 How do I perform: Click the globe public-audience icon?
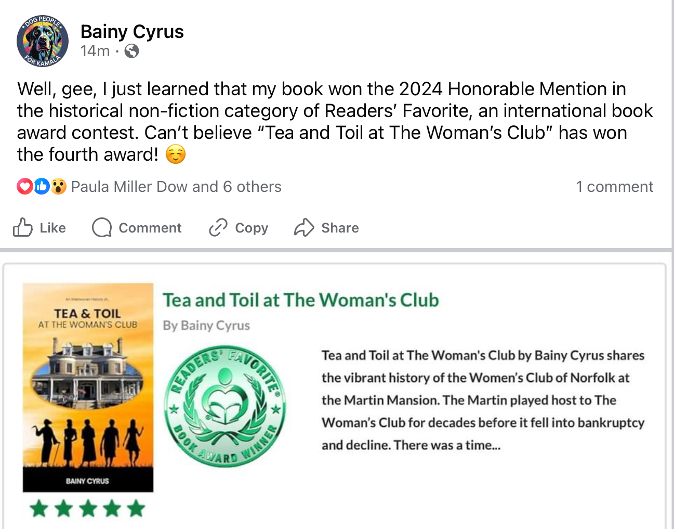(132, 51)
